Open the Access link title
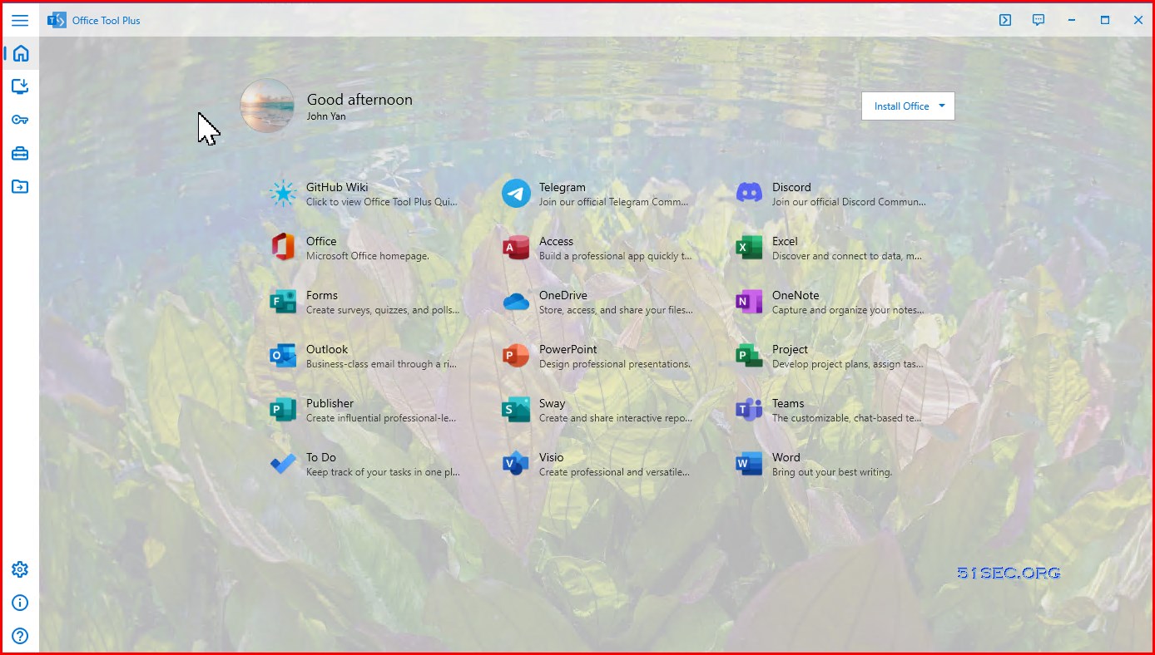 tap(556, 241)
